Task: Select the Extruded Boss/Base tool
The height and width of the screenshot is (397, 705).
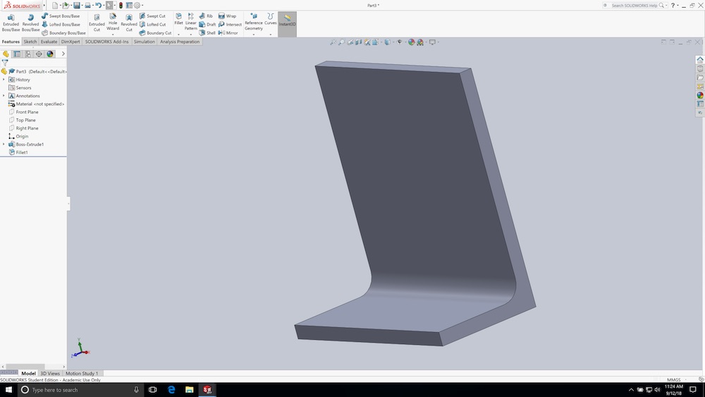Action: 11,23
